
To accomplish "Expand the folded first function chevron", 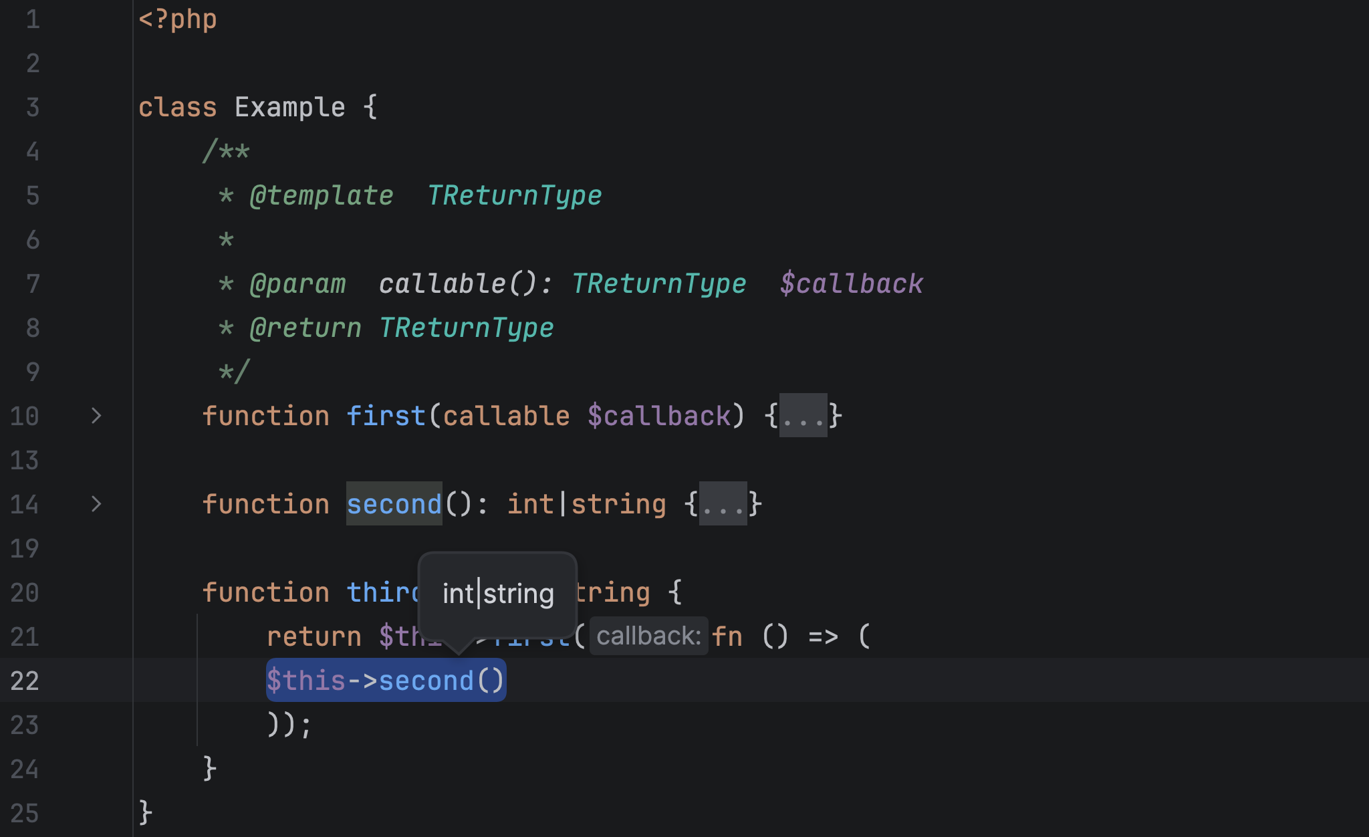I will (x=96, y=416).
